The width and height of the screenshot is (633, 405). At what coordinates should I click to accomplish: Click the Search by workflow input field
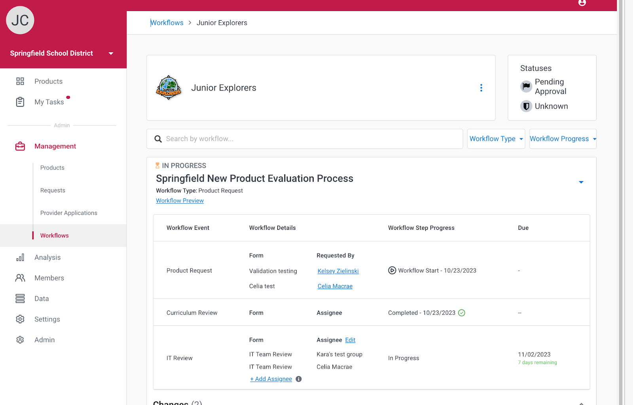click(309, 139)
